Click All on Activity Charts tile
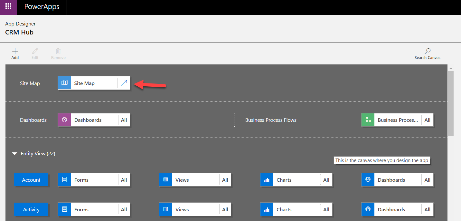Viewport: 461px width, 221px height. (x=326, y=209)
